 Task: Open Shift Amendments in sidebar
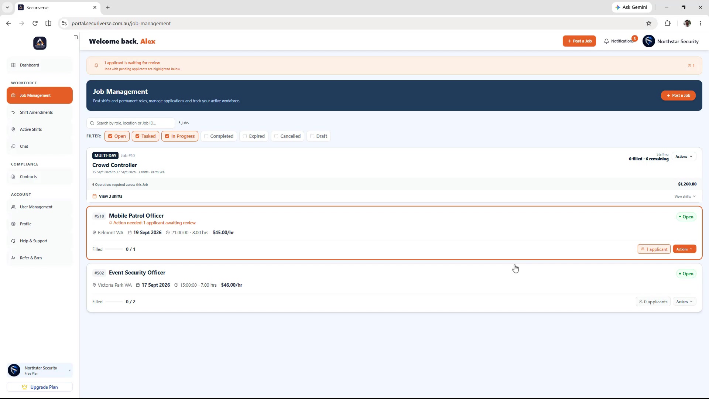[x=40, y=112]
